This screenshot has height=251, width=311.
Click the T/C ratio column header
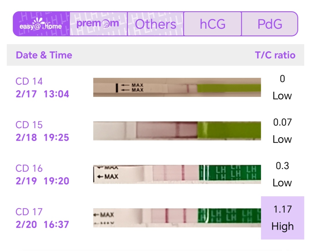[275, 55]
